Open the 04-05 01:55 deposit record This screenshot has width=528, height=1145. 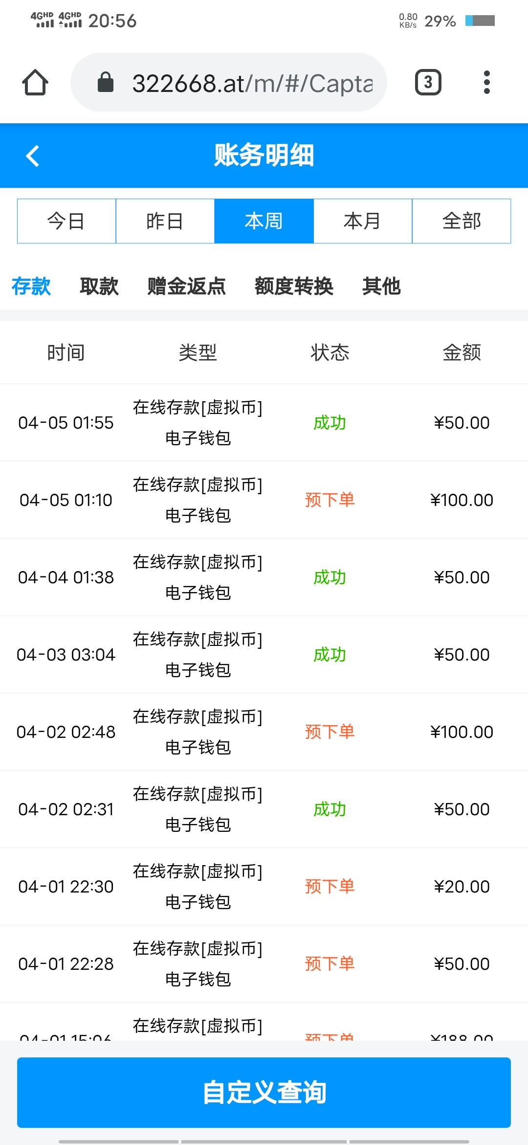click(264, 423)
